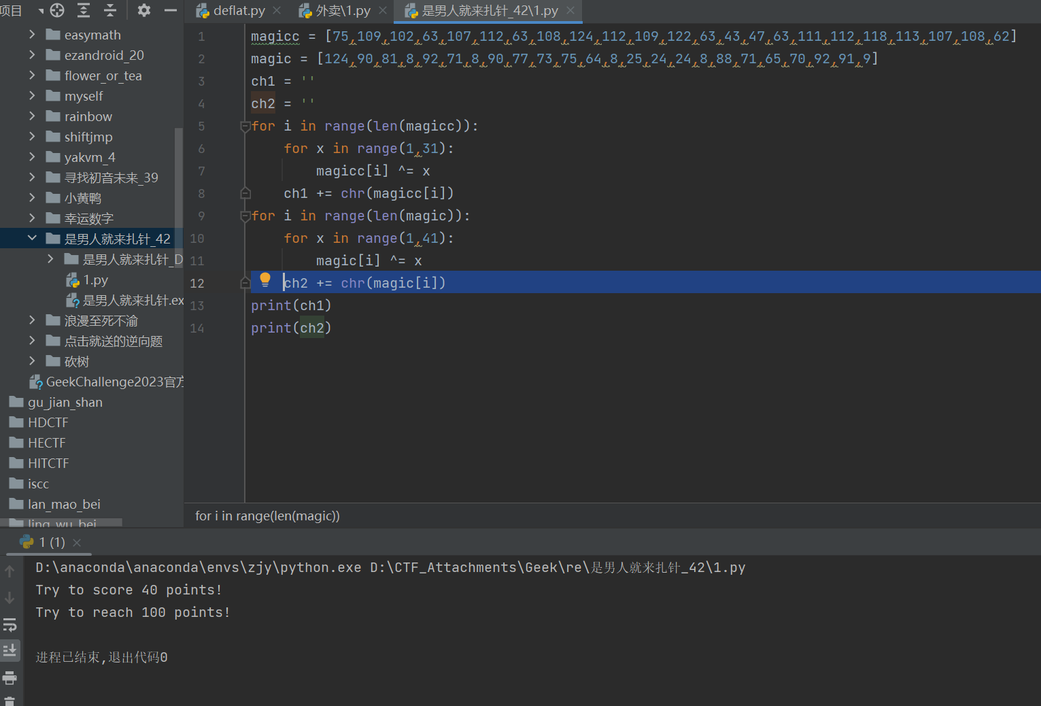Click the print icon in run panel
1041x706 pixels.
tap(10, 677)
